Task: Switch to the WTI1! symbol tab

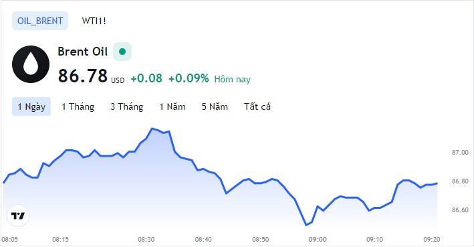Action: (x=94, y=21)
